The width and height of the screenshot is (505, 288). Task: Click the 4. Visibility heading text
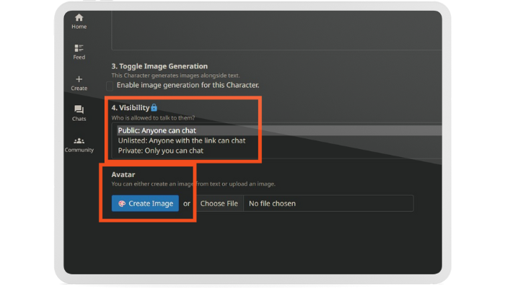click(x=131, y=108)
